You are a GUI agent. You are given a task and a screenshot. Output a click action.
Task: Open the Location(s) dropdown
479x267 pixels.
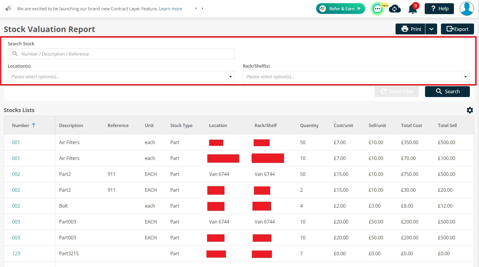[121, 76]
